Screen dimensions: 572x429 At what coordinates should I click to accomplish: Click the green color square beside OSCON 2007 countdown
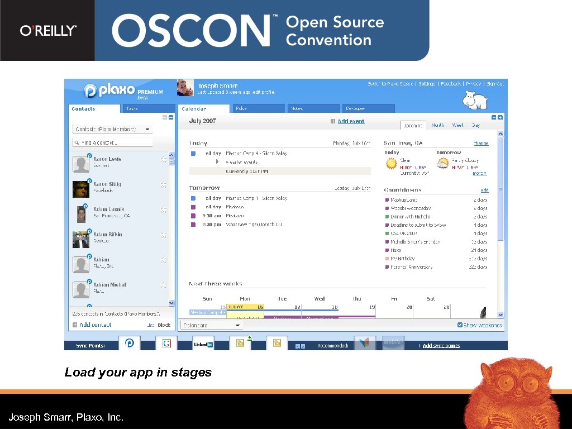click(387, 233)
